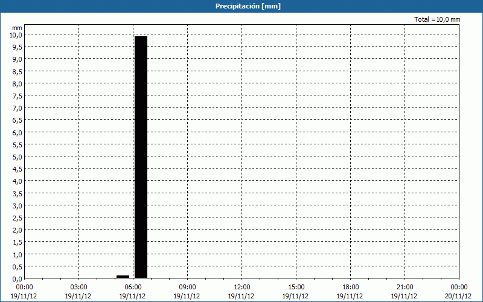
Task: Click the '00:00' time label above 19/11/12
Action: click(x=24, y=288)
